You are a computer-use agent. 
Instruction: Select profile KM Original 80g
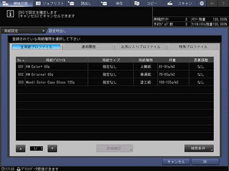coord(115,74)
